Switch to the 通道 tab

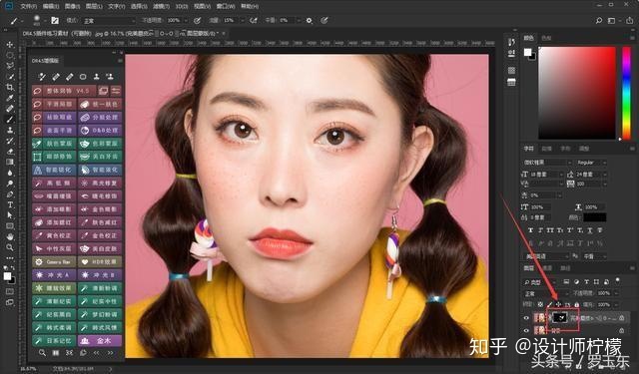point(547,267)
